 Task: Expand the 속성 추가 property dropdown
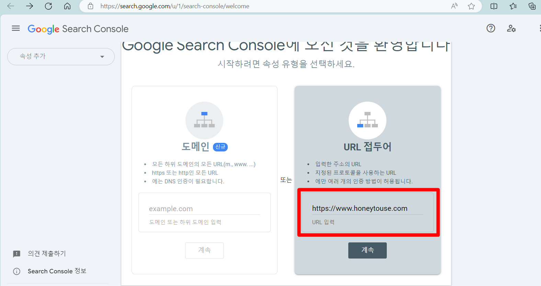point(61,57)
